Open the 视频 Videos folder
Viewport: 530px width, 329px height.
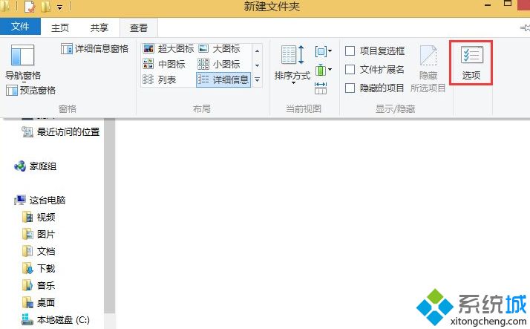[39, 217]
